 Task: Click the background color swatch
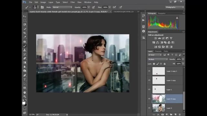point(26,105)
